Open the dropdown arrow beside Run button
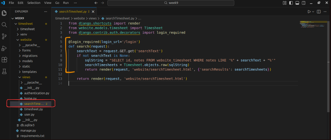Screen dimensions: 331x140 [x=313, y=12]
